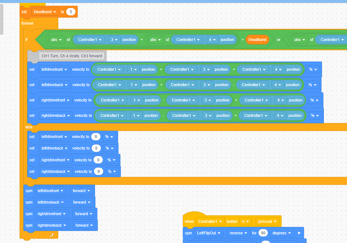Click the play arrow on LeftFlipOut spin block
347x243 pixels.
[x=299, y=233]
